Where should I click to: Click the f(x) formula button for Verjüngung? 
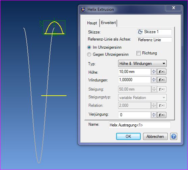(162, 115)
